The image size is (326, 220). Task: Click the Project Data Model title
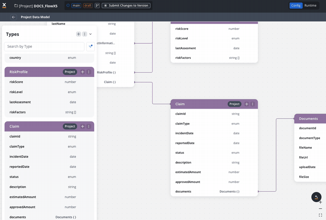pos(35,17)
